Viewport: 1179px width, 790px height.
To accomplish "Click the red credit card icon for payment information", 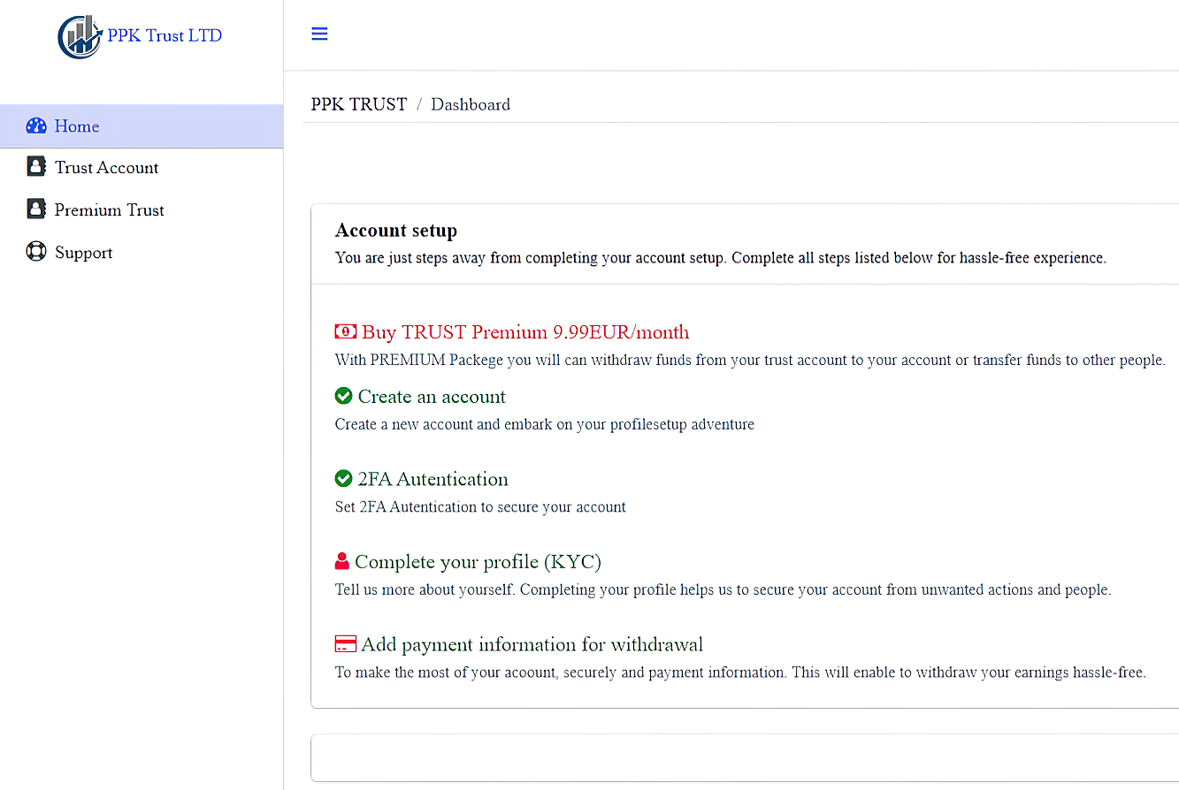I will (345, 644).
